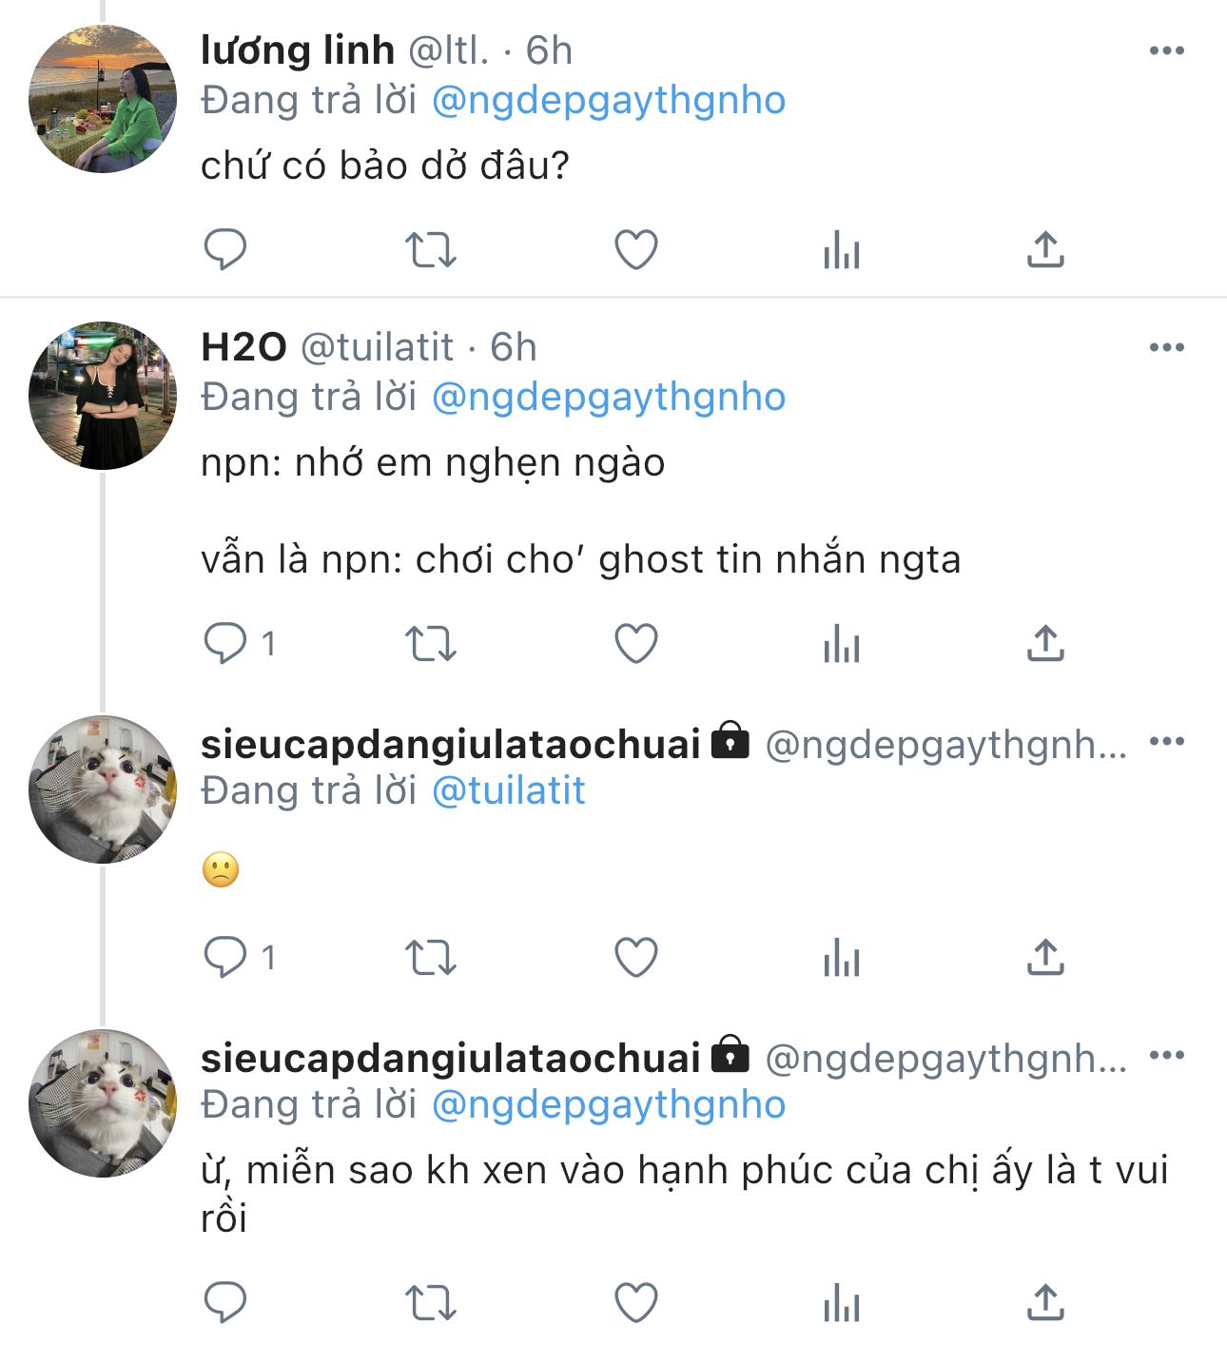Image resolution: width=1227 pixels, height=1345 pixels.
Task: Like H2O's tweet about ghosting
Action: (x=636, y=644)
